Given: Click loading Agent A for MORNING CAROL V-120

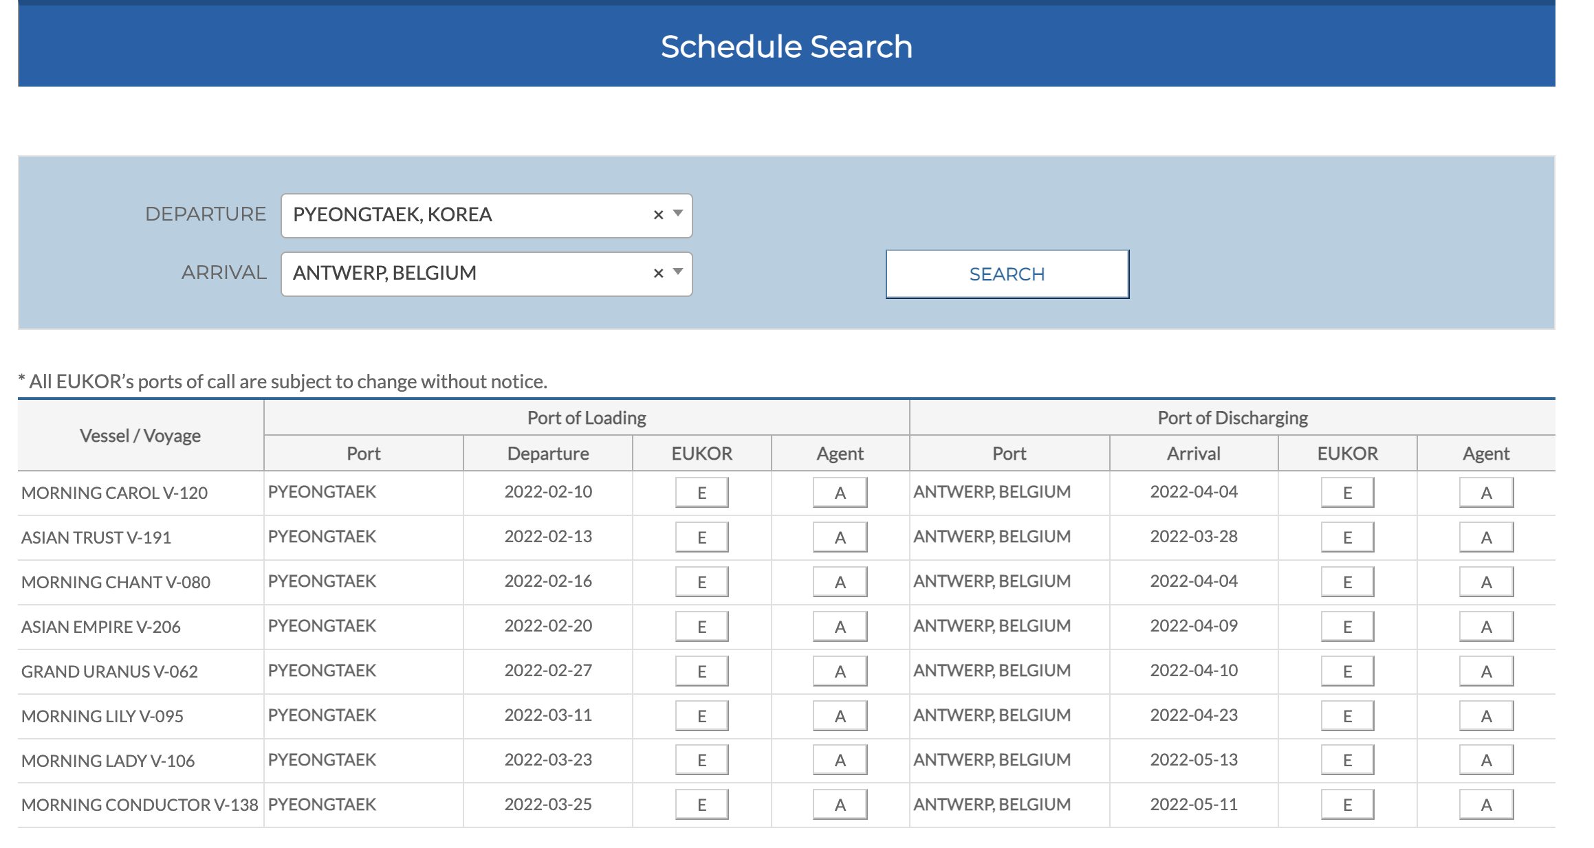Looking at the screenshot, I should pyautogui.click(x=840, y=493).
